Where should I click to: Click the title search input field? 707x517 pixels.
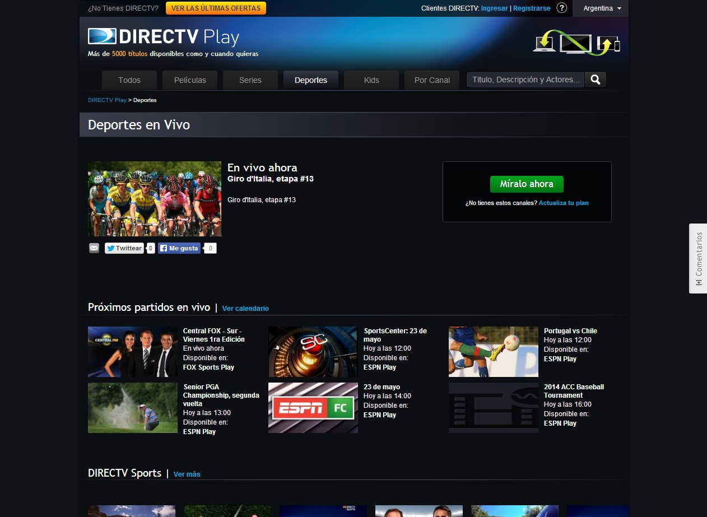pos(525,80)
